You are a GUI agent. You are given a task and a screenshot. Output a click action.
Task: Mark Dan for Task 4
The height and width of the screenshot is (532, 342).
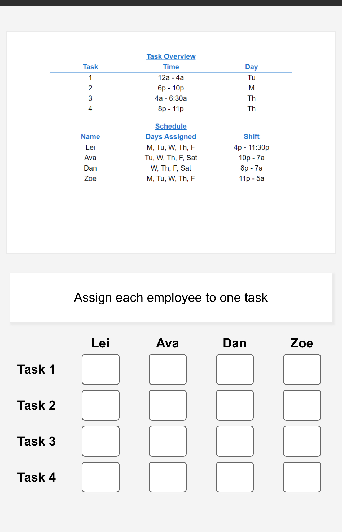pos(235,477)
